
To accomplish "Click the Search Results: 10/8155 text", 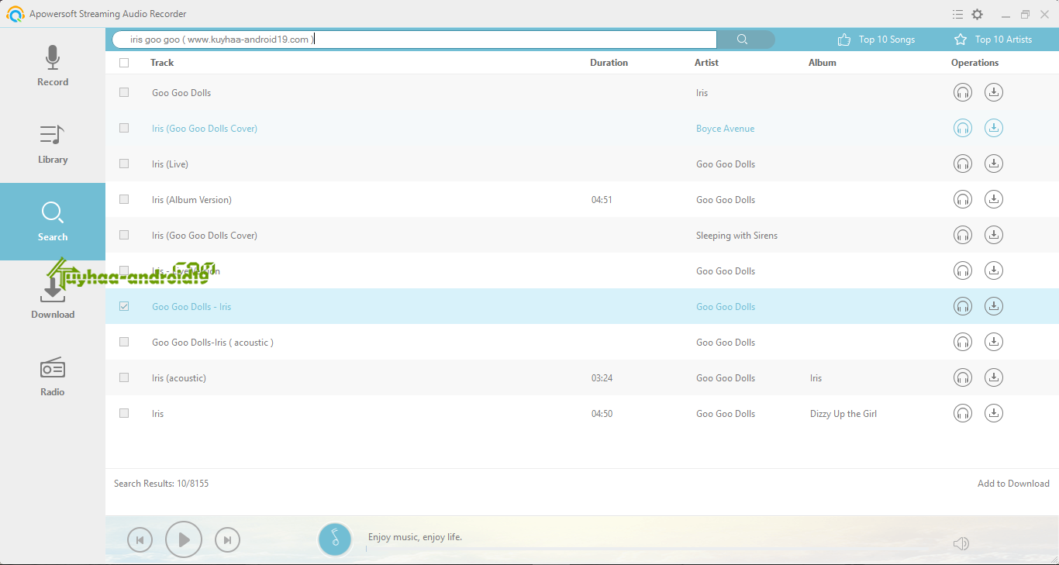I will pos(161,484).
